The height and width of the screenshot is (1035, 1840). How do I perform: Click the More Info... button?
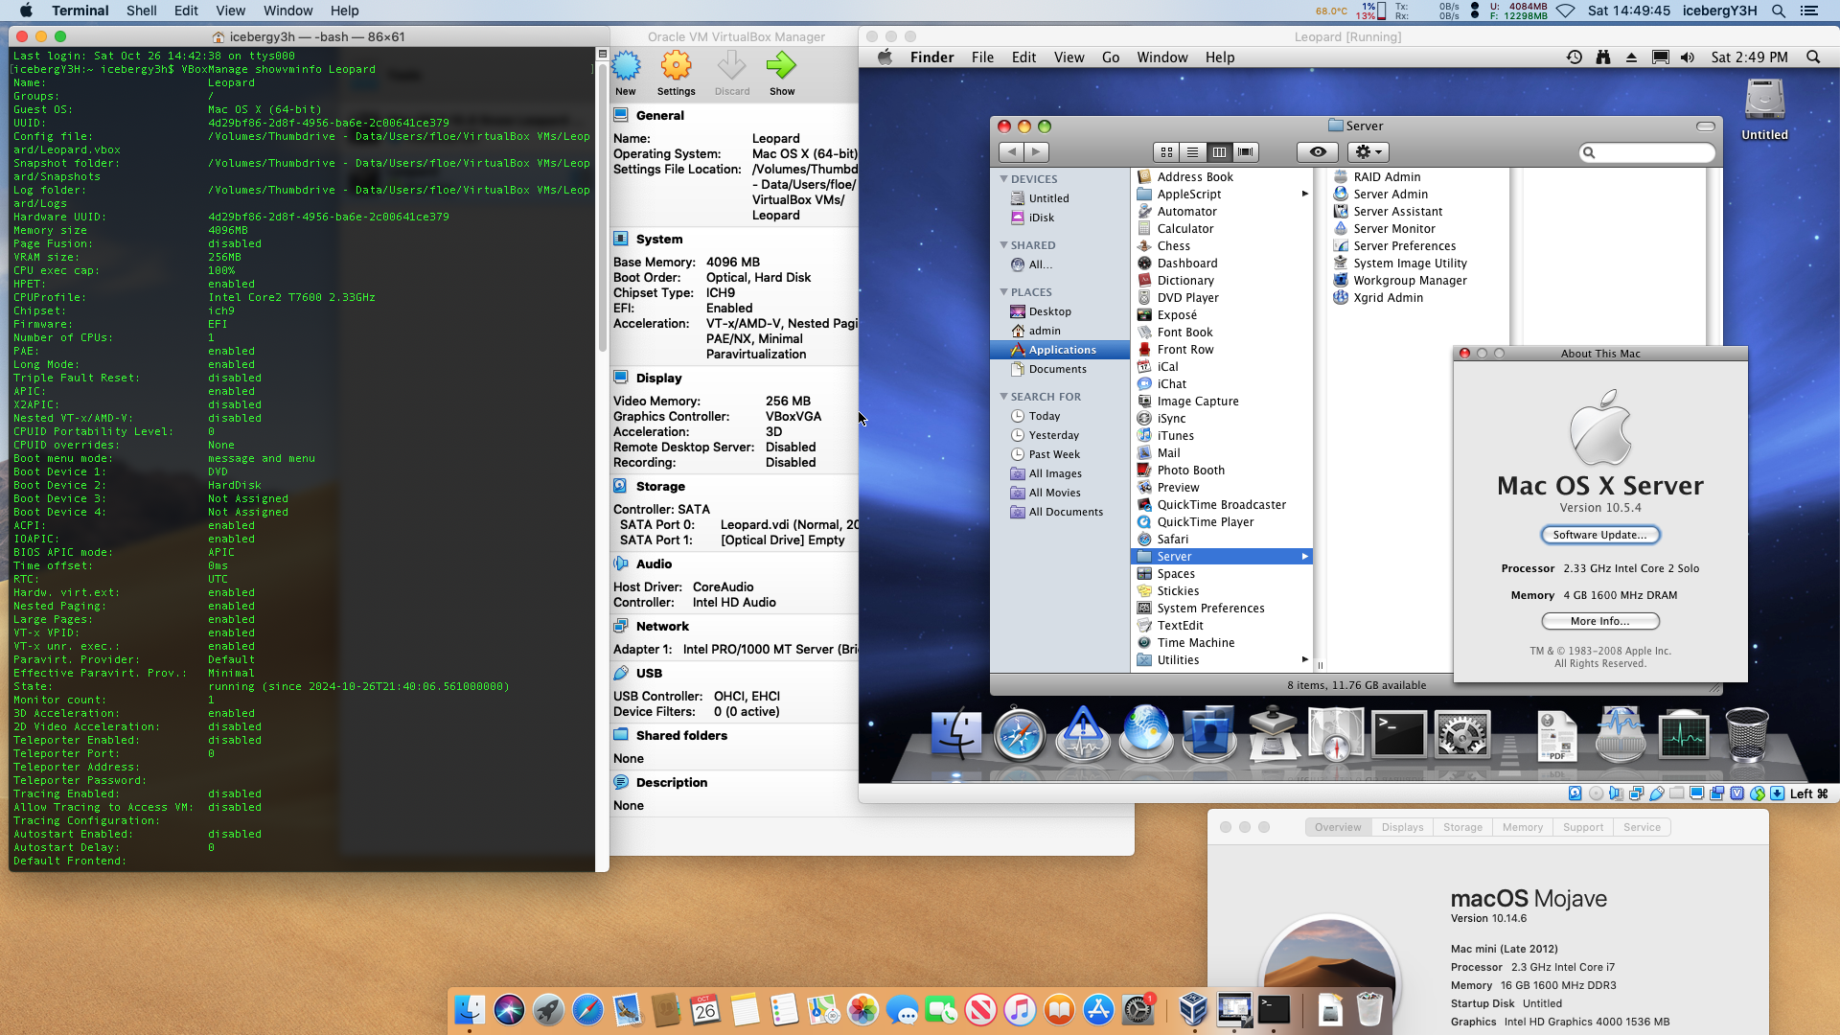click(x=1599, y=621)
